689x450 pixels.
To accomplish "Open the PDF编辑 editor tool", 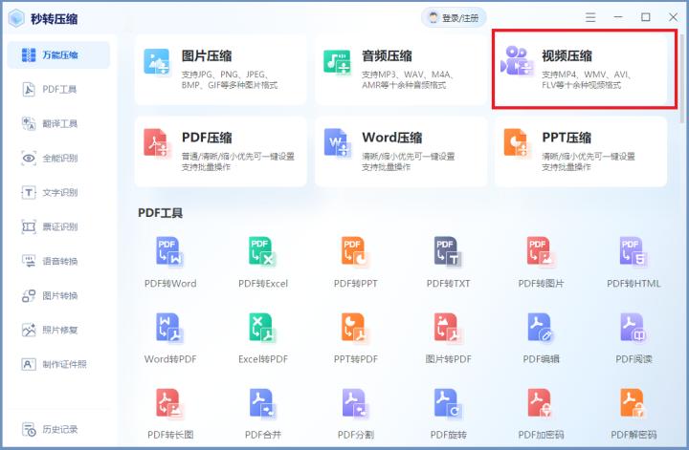I will [541, 338].
